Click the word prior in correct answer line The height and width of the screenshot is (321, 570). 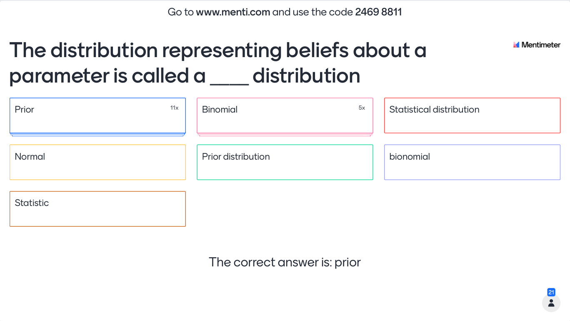[x=347, y=263]
